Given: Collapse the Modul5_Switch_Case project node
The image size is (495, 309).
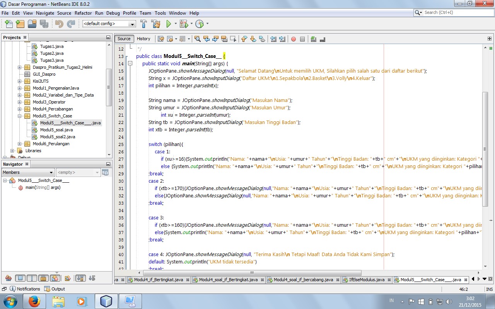Looking at the screenshot, I should (20, 116).
